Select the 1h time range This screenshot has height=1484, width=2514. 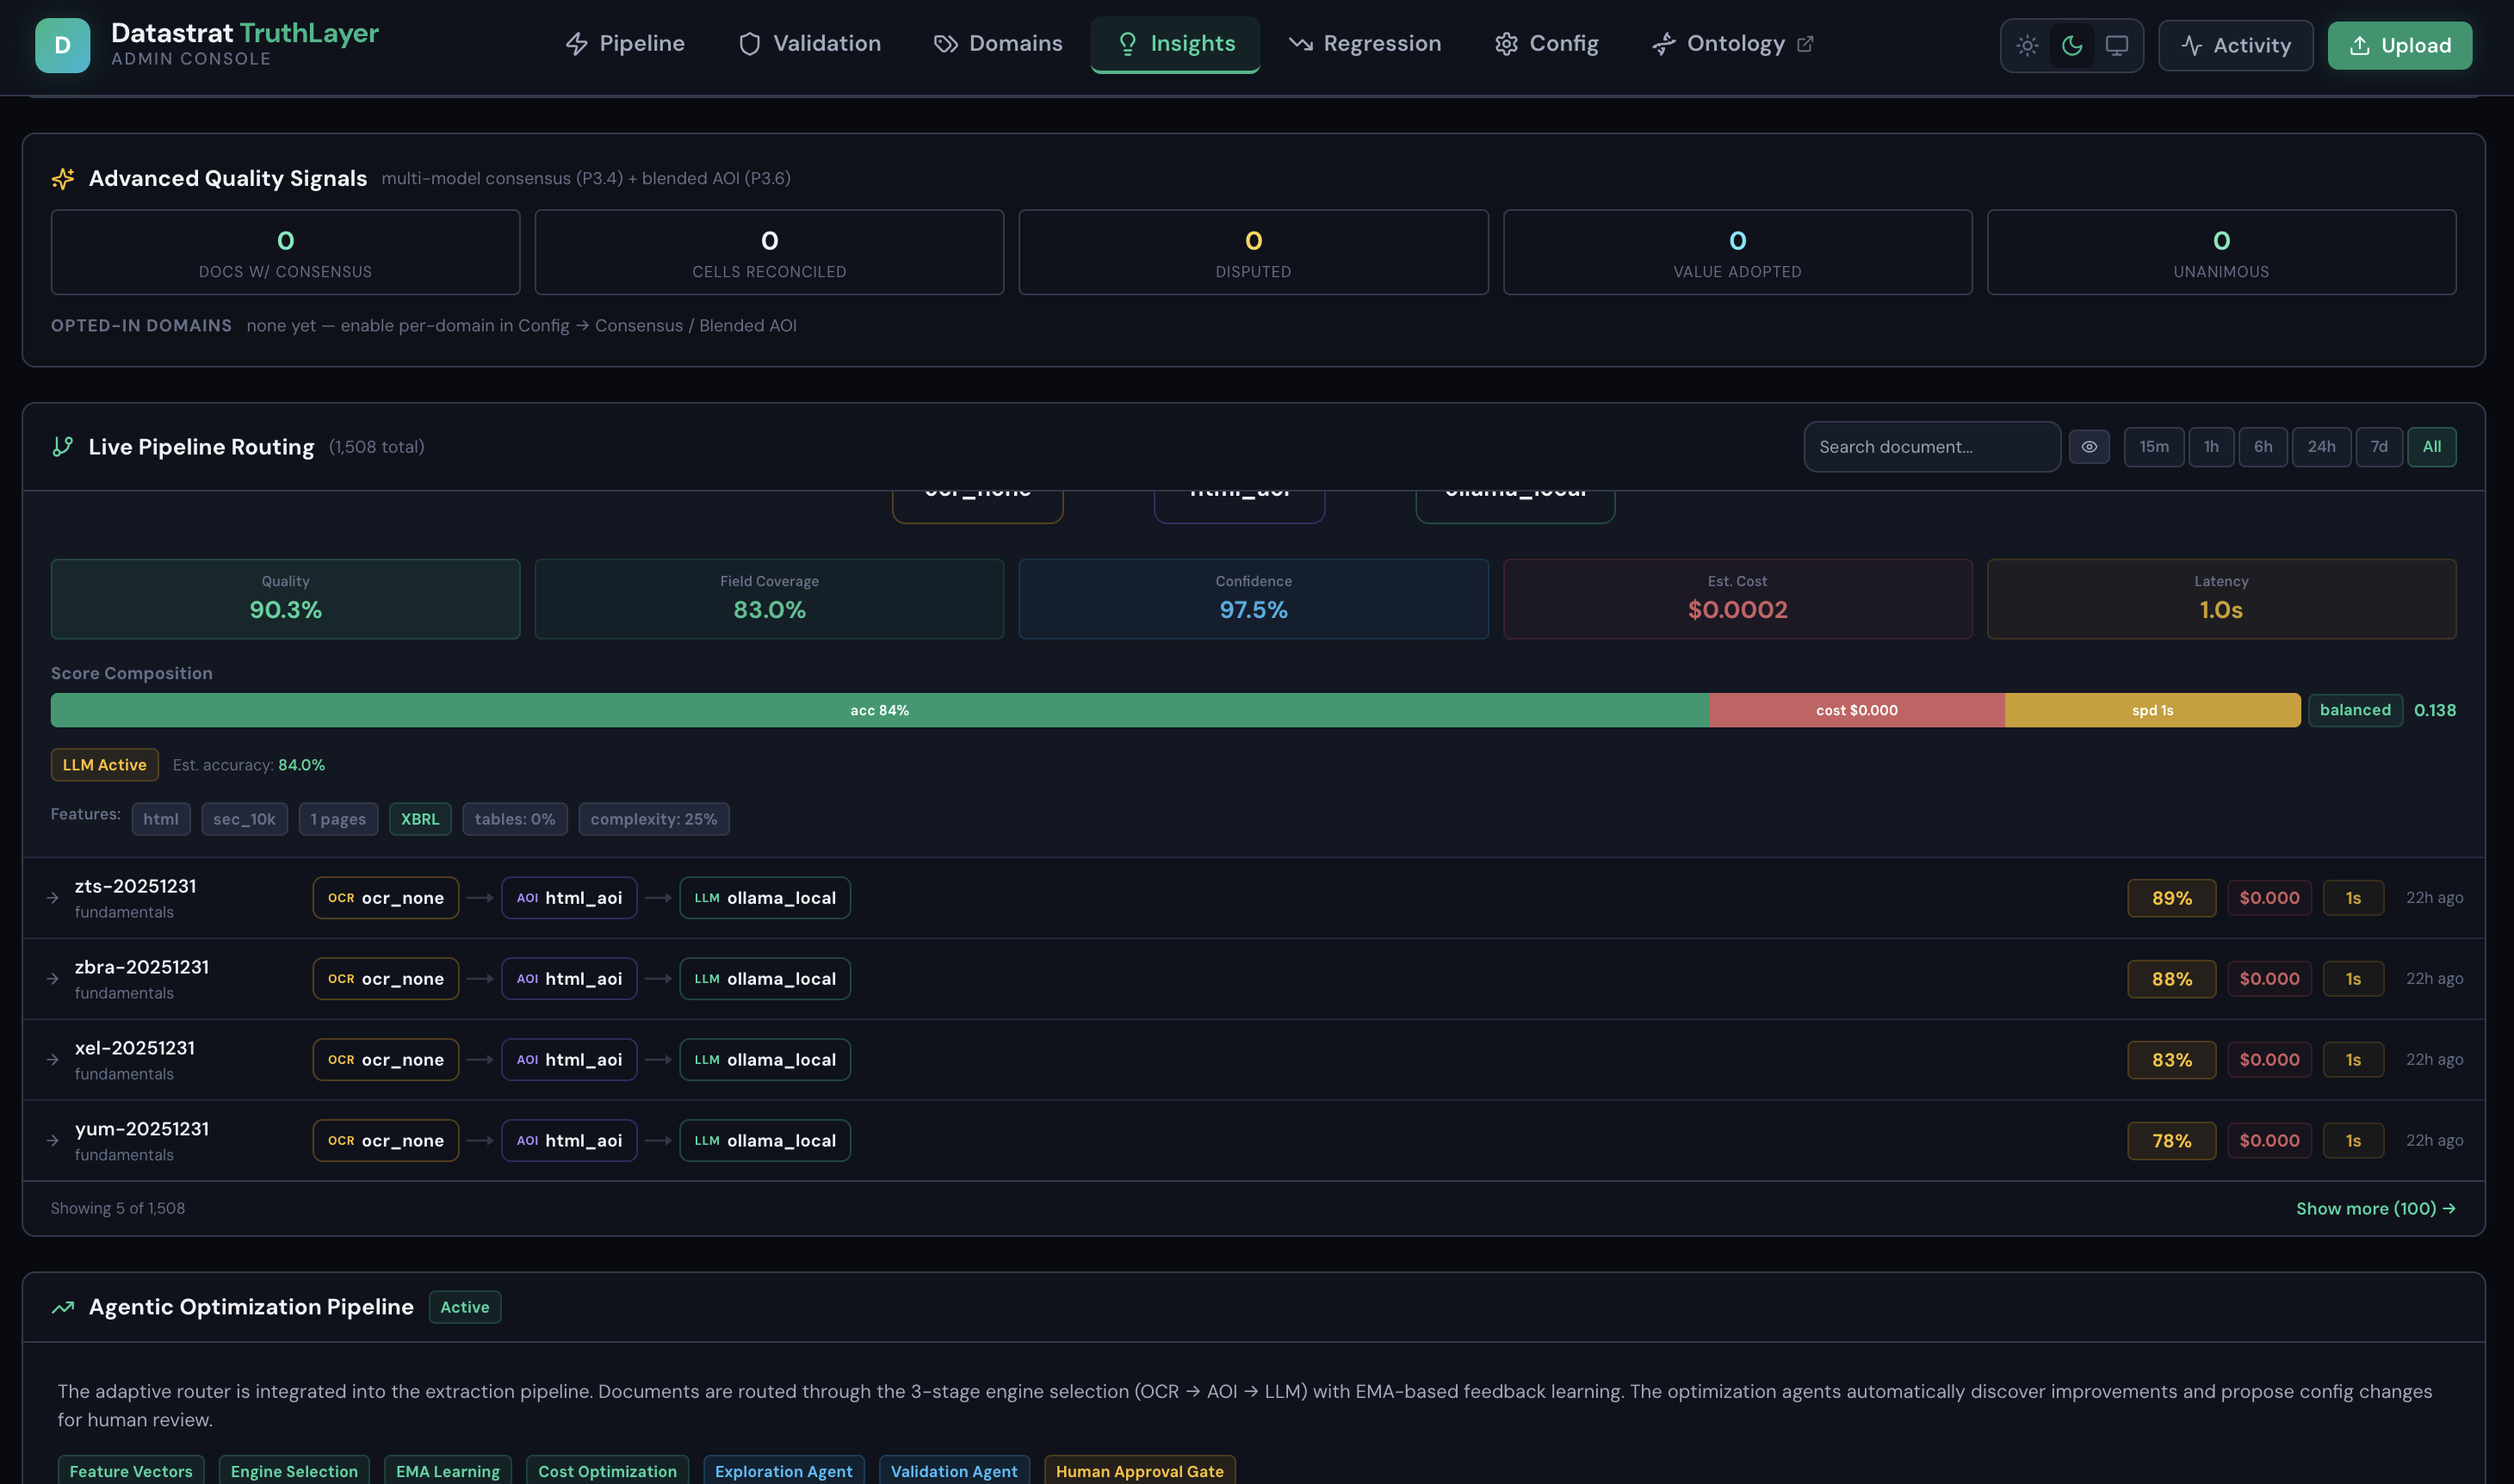(2211, 447)
